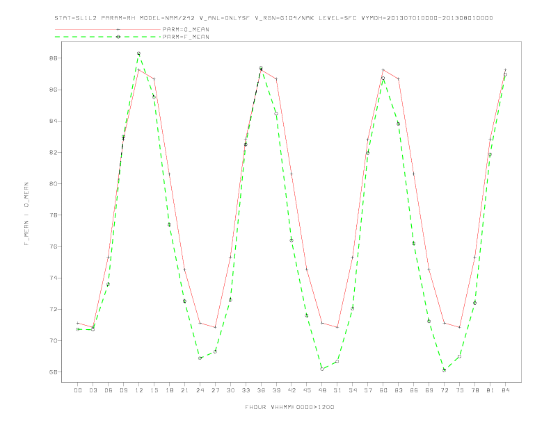Click the x-axis tick label 27
The height and width of the screenshot is (425, 551).
point(215,390)
